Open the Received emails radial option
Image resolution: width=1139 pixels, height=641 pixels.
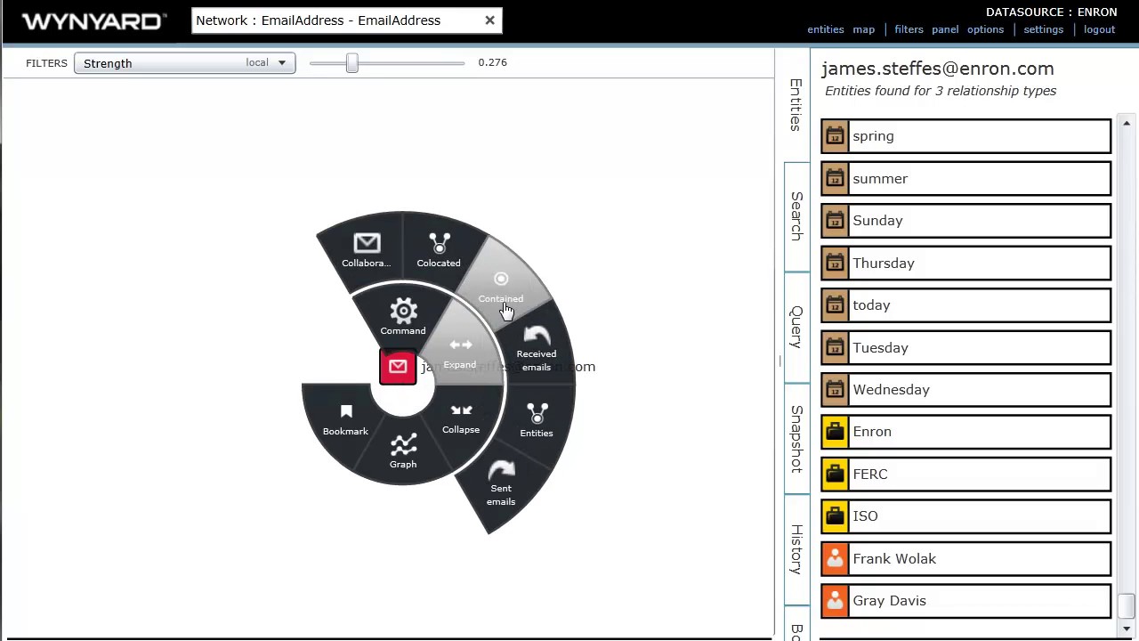pyautogui.click(x=537, y=349)
